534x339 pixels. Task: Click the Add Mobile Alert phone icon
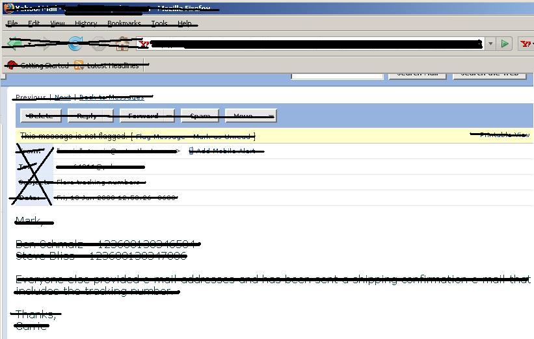pos(191,151)
